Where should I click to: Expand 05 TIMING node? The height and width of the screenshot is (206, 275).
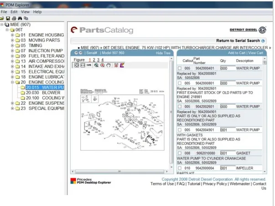coord(12,46)
